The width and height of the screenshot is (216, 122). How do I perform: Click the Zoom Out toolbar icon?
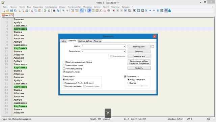(x=67, y=11)
